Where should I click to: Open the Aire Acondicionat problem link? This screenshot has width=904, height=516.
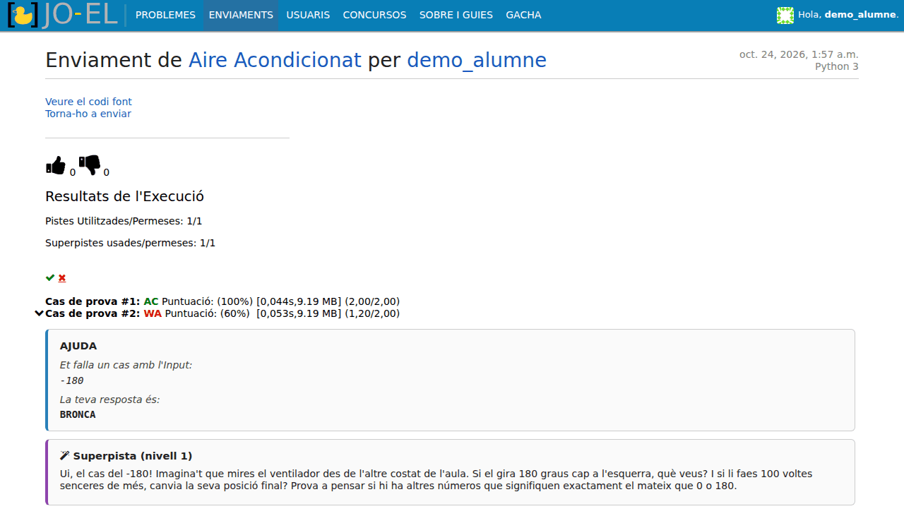pos(275,61)
